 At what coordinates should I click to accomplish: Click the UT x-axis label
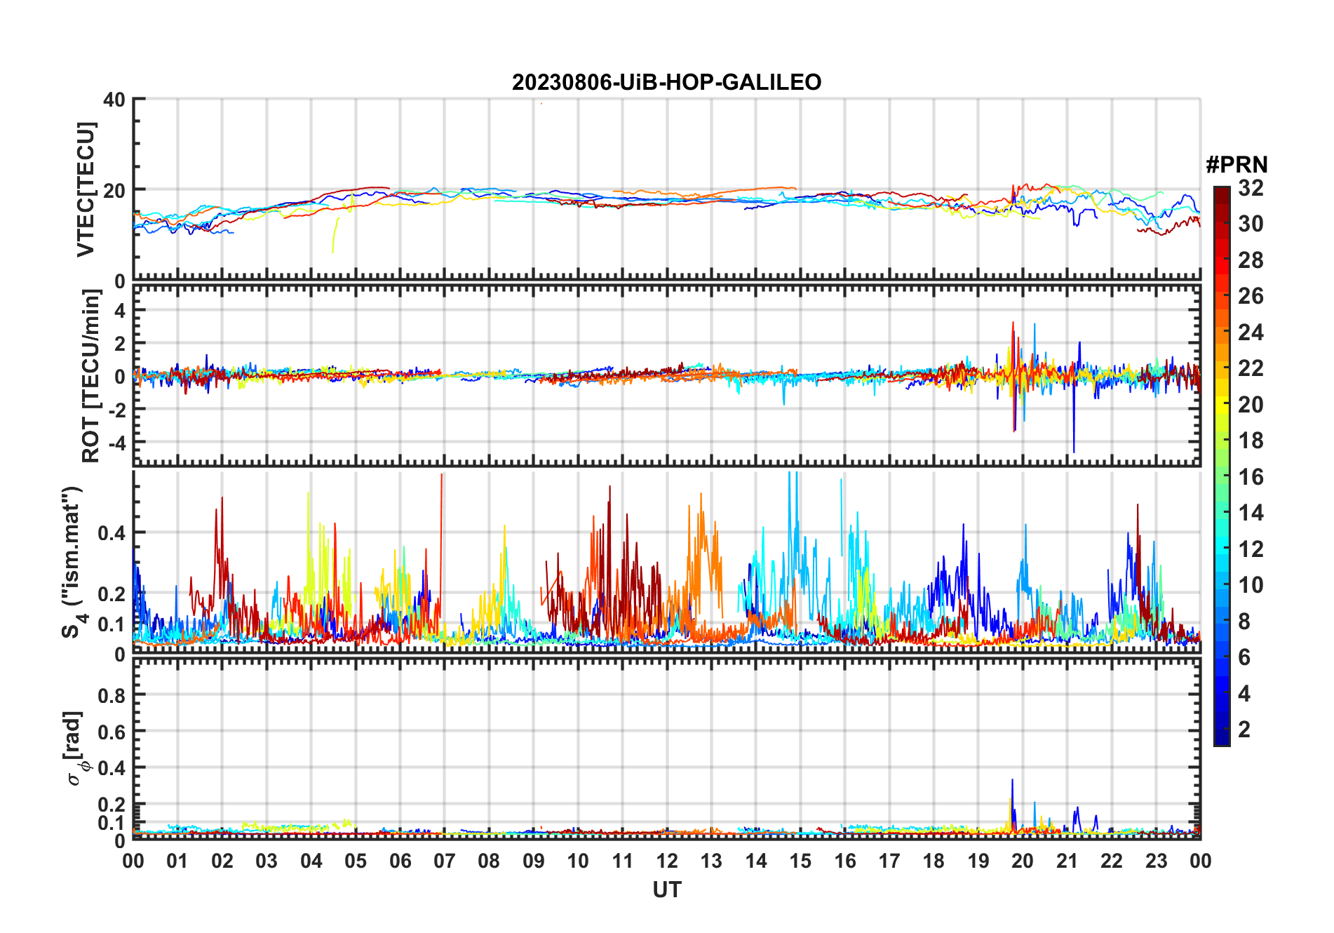[x=666, y=890]
